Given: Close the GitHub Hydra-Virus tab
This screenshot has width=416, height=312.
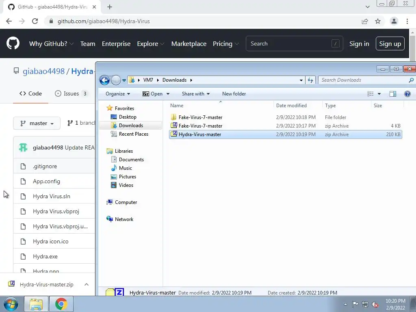Looking at the screenshot, I should 94,7.
